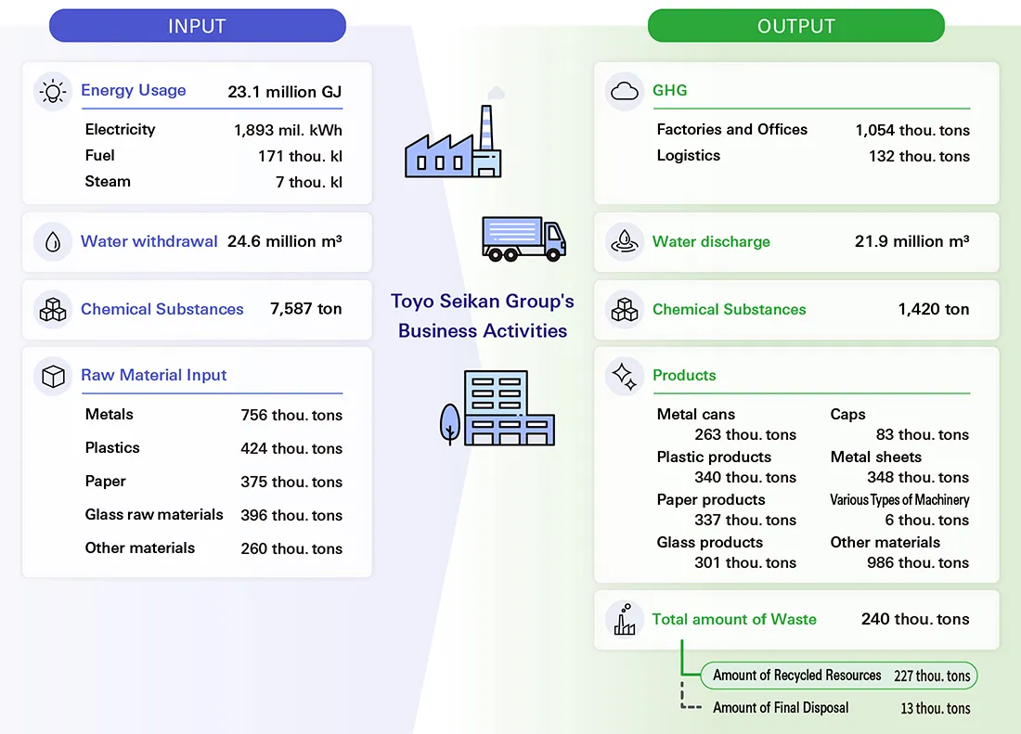The width and height of the screenshot is (1021, 734).
Task: Click the Water discharge ripple icon
Action: click(x=624, y=242)
